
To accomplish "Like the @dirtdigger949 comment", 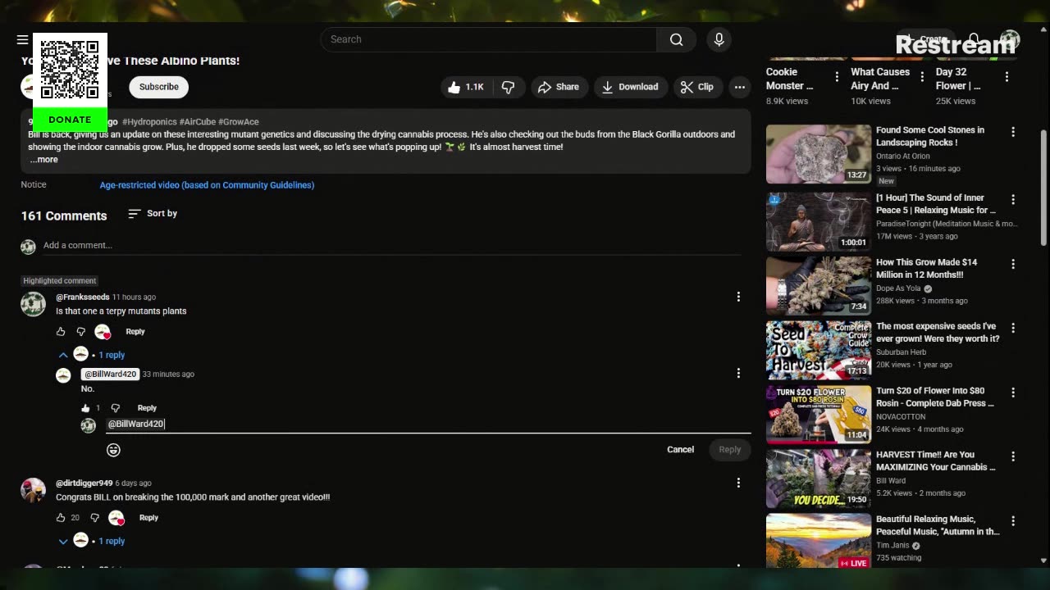I will point(61,518).
